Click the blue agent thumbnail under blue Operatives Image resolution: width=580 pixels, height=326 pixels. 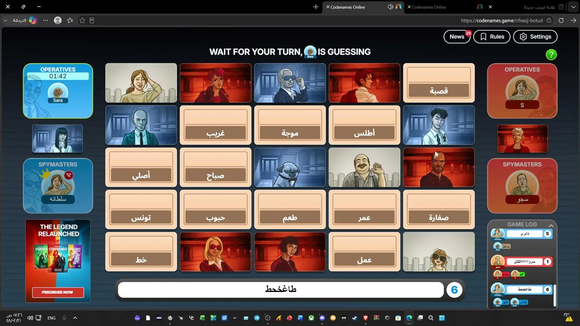tap(58, 139)
